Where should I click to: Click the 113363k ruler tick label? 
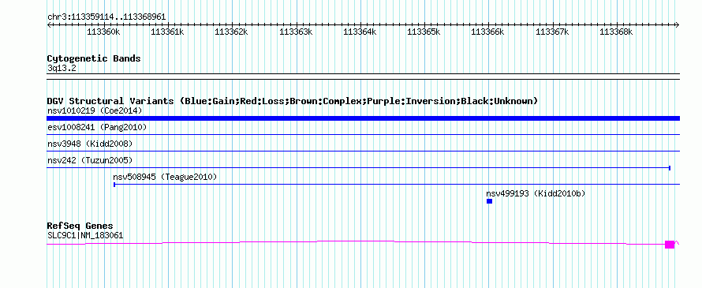click(x=296, y=32)
